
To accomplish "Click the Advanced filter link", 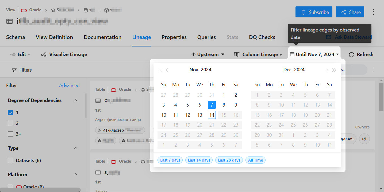I will pos(69,85).
